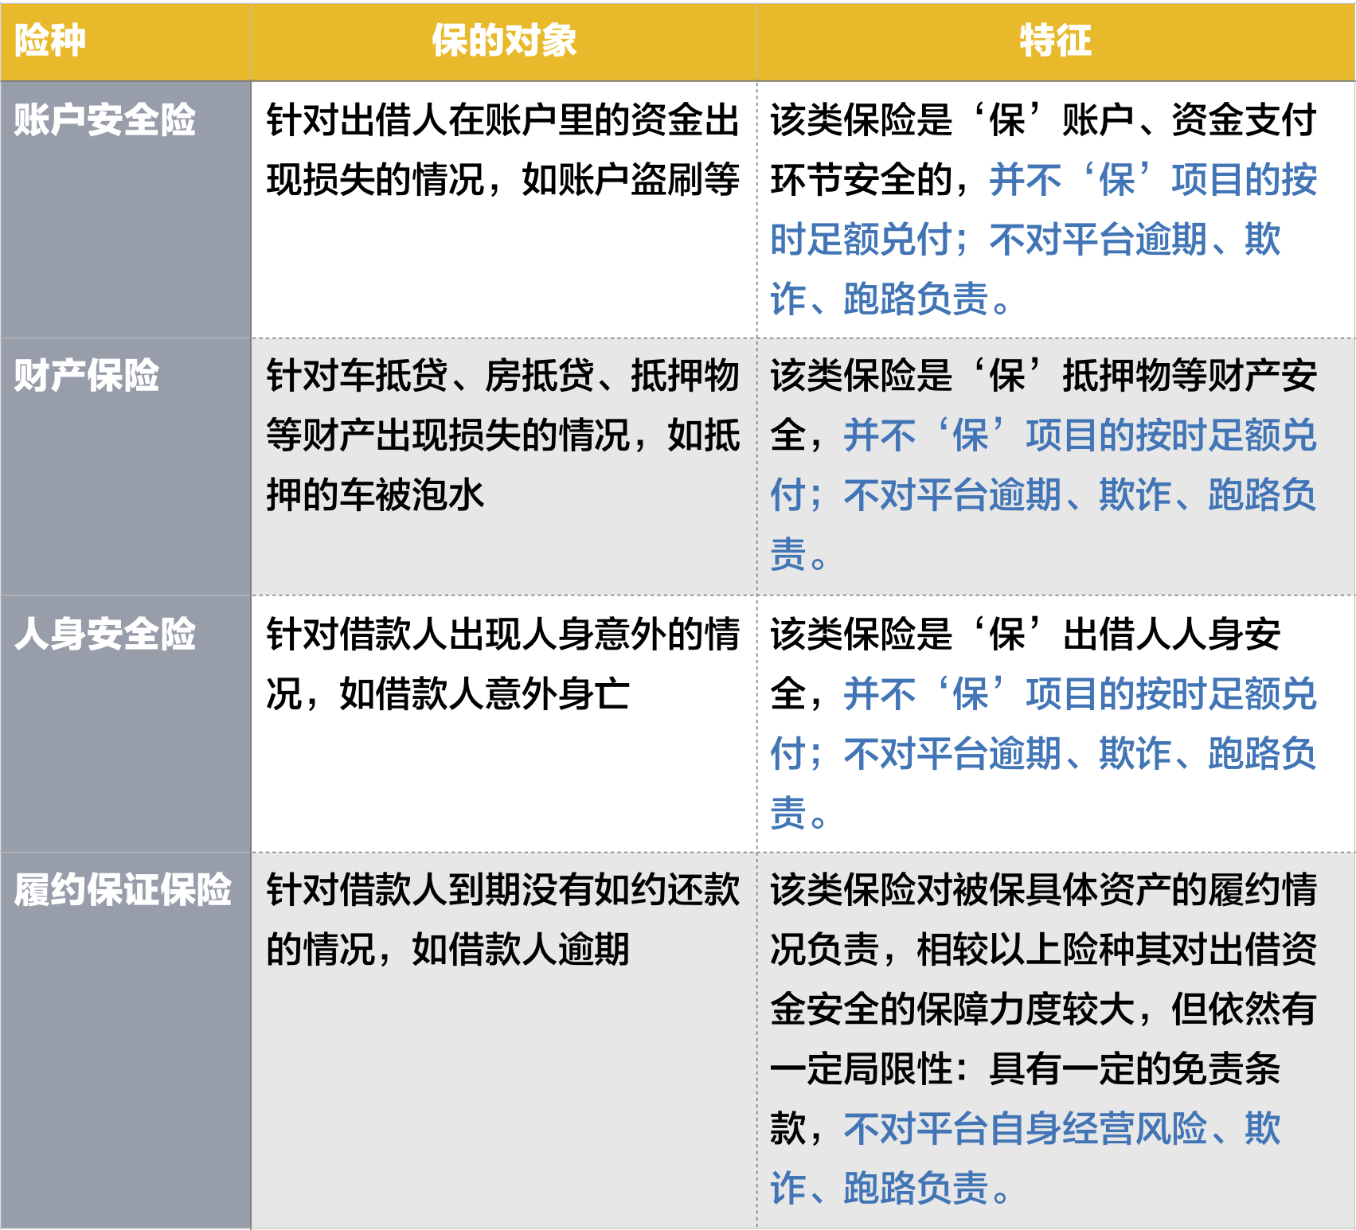The width and height of the screenshot is (1356, 1230).
Task: Click text 现损失的情况，如账户盗刷等
Action: point(503,180)
